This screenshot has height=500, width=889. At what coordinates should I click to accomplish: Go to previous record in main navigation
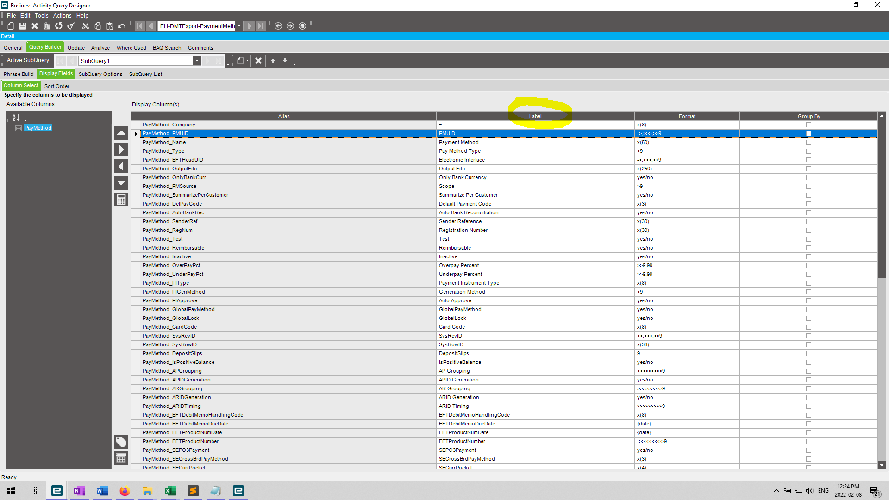pyautogui.click(x=151, y=26)
